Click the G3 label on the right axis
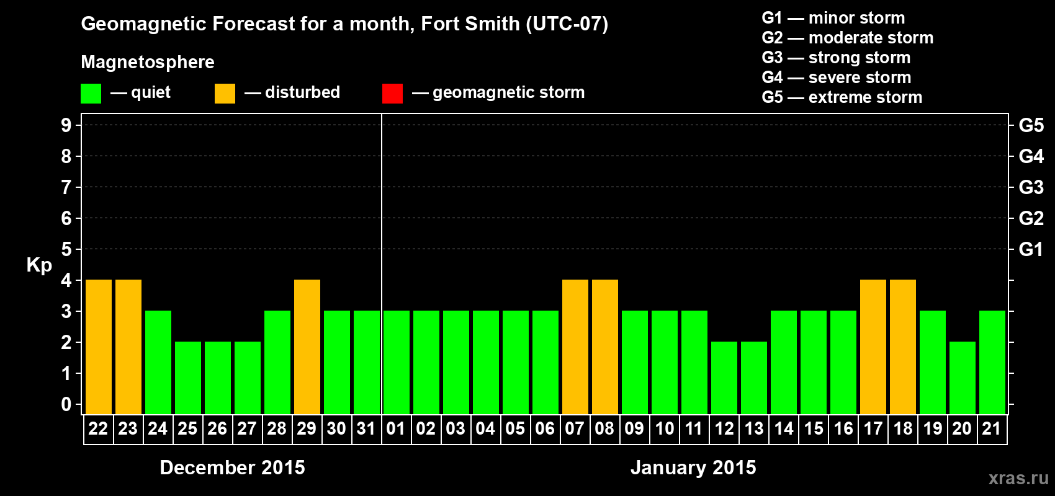 click(1031, 187)
